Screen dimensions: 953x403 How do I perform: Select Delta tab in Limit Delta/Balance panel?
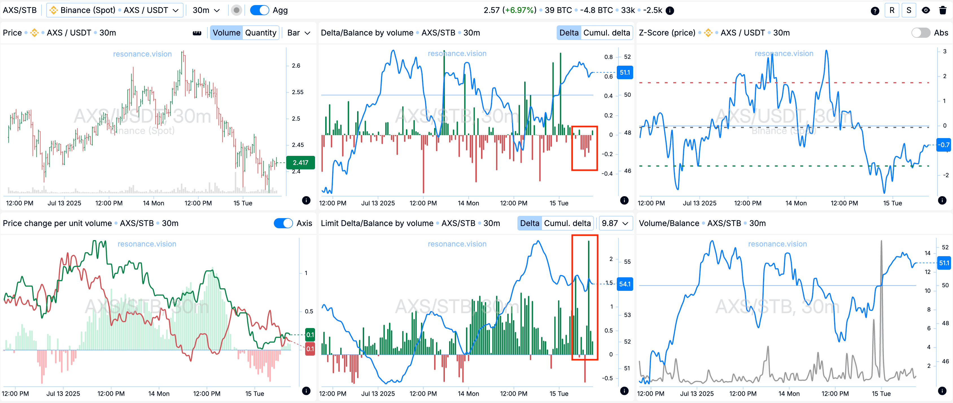pos(529,223)
